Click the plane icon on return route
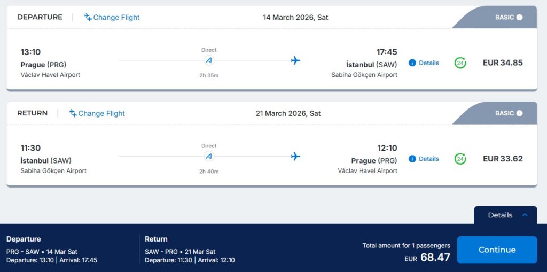Screen dimensions: 547x272 pyautogui.click(x=295, y=156)
